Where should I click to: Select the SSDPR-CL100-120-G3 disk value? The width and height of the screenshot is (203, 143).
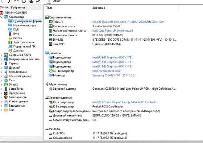(x=117, y=115)
